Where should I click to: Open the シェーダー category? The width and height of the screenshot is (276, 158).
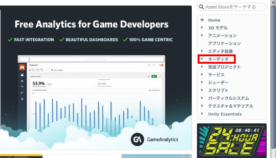tap(218, 82)
